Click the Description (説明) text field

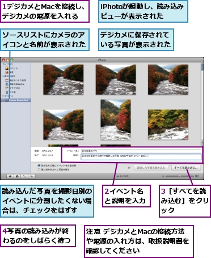coord(141,157)
